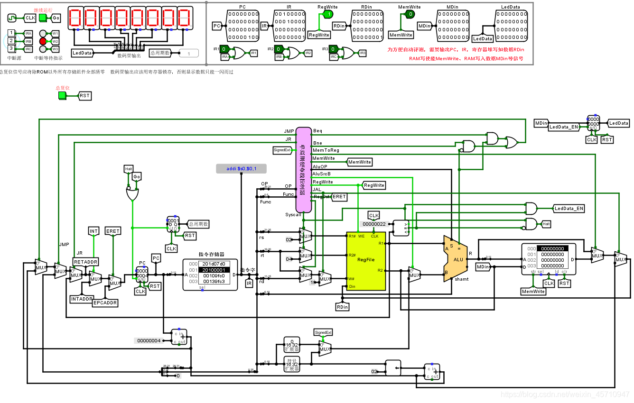Toggle the IR3 input pin value
The width and height of the screenshot is (634, 403).
tap(334, 49)
